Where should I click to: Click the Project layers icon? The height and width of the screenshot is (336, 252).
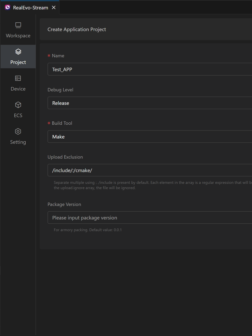(18, 52)
